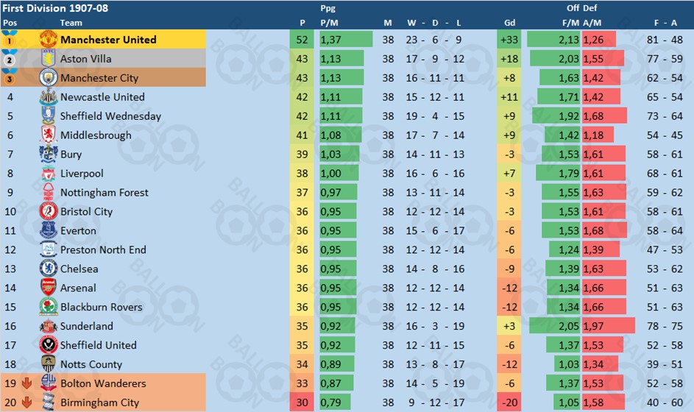This screenshot has width=694, height=412.
Task: Click the Manchester United club crest
Action: click(x=49, y=40)
